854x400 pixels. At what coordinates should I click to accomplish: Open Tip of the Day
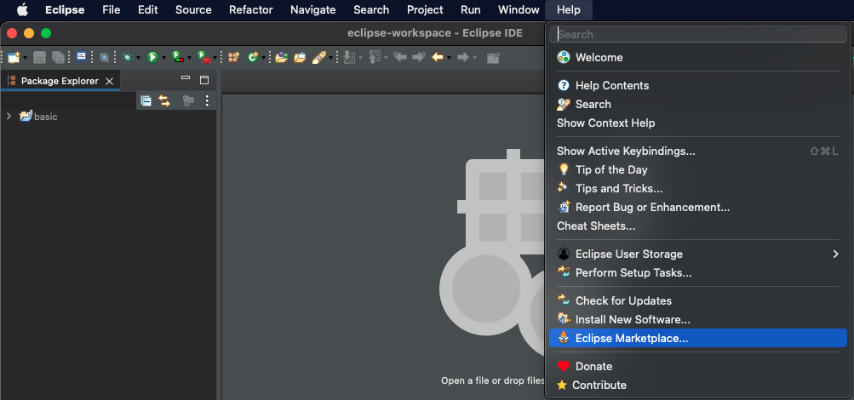[698, 170]
